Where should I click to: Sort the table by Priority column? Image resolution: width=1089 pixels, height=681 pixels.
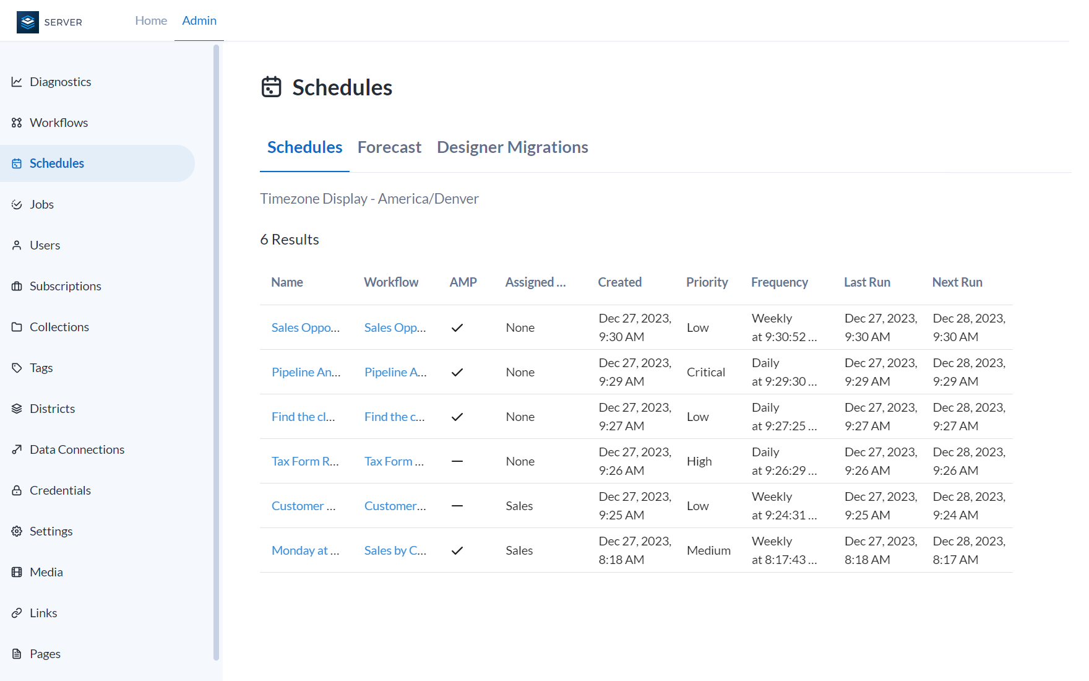coord(707,282)
